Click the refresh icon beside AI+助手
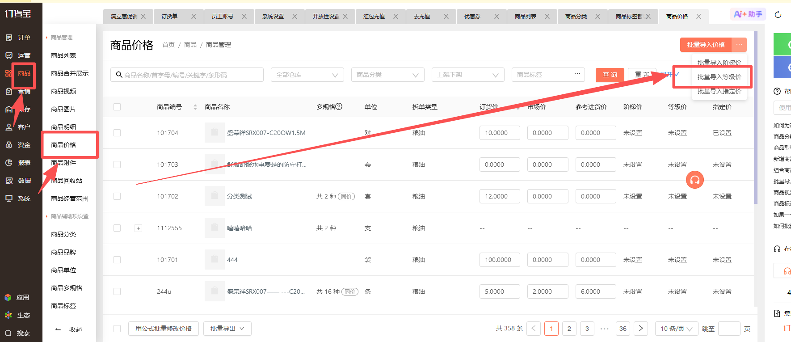Image resolution: width=791 pixels, height=342 pixels. coord(778,14)
